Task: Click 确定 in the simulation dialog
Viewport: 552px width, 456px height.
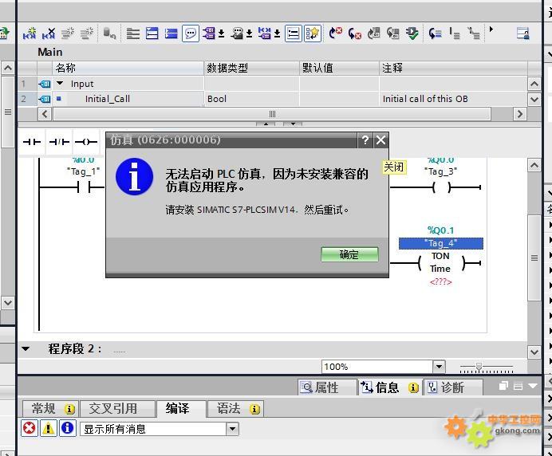Action: 349,254
